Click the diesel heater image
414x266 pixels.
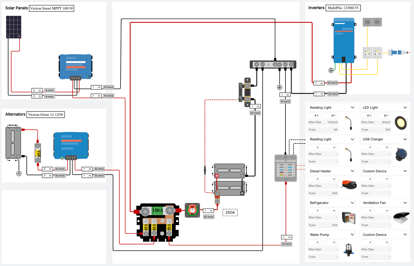click(349, 185)
